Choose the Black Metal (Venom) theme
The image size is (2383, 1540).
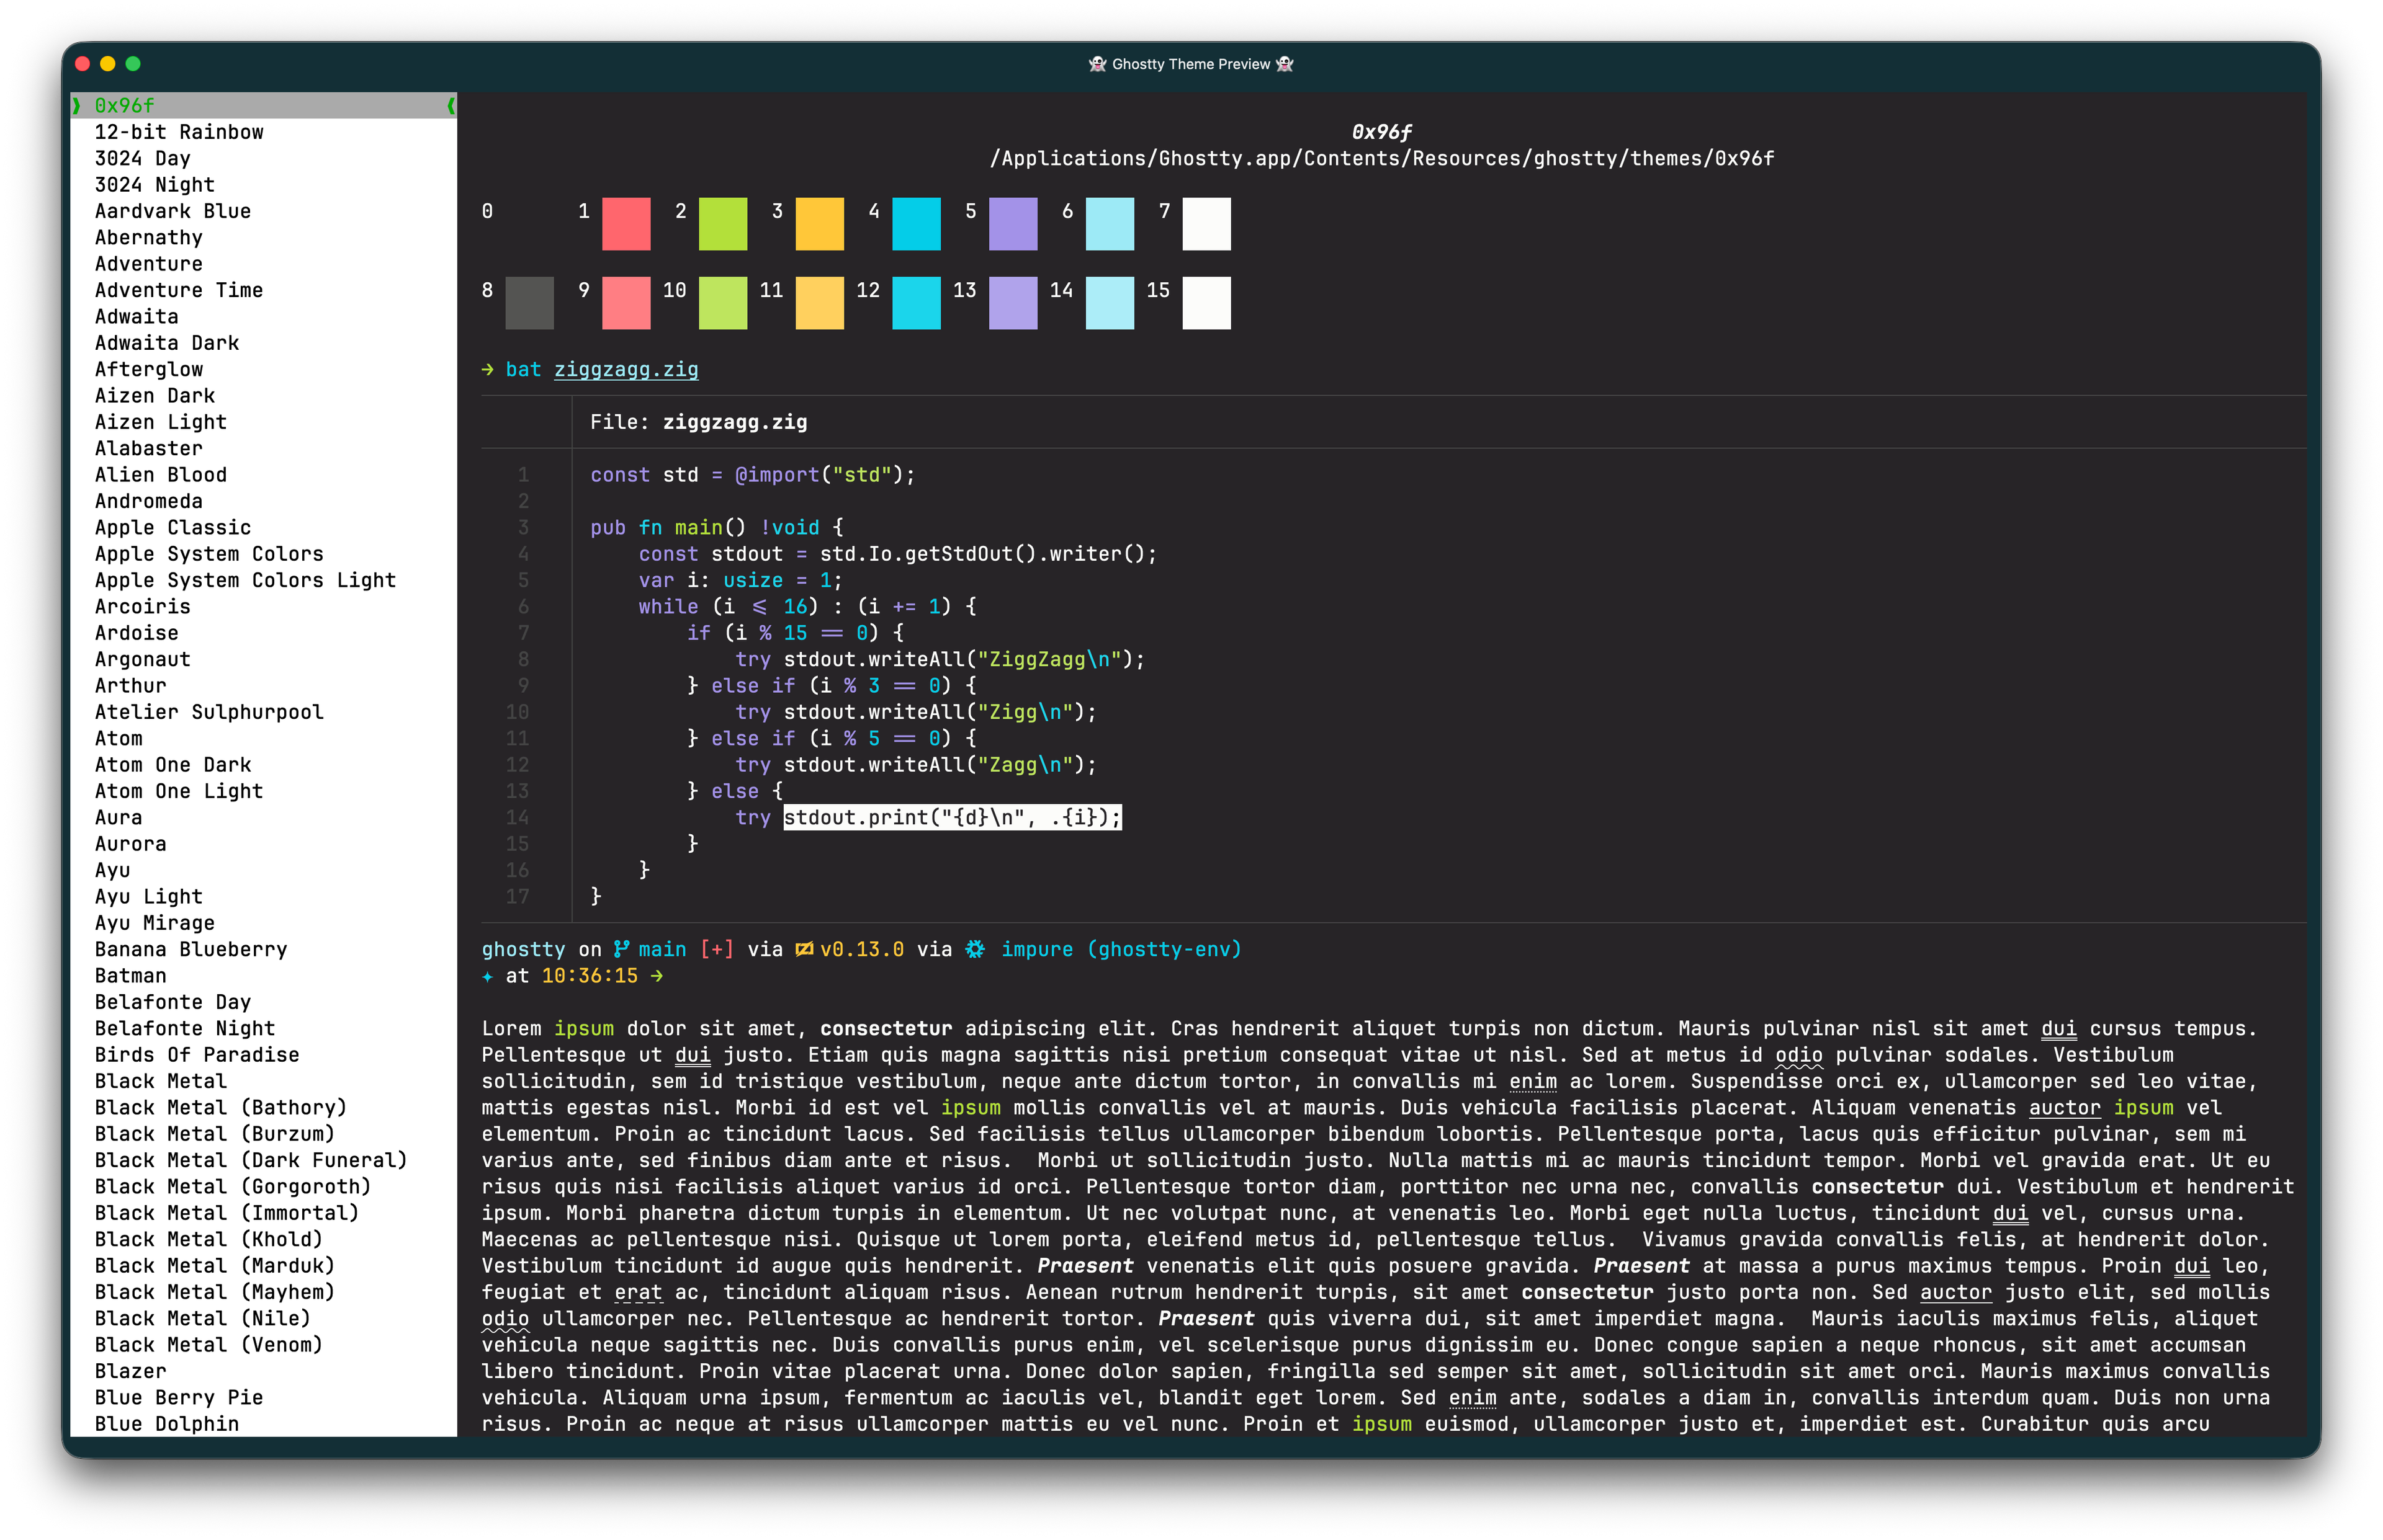click(209, 1345)
